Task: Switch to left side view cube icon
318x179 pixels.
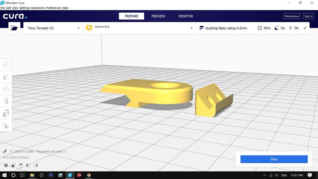Action: pos(28,165)
